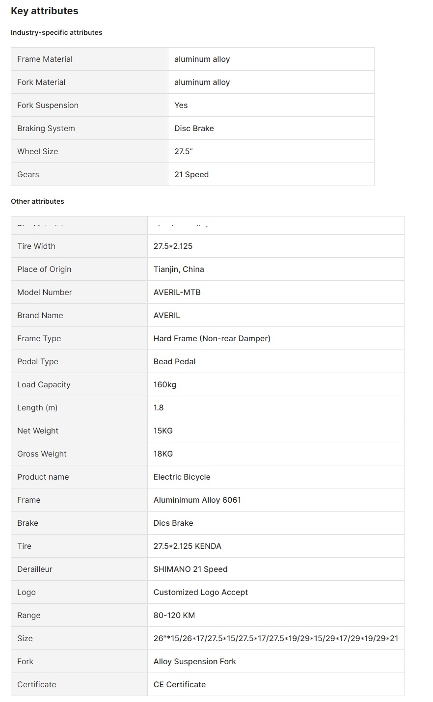Click the 160kg Load Capacity value
This screenshot has width=433, height=702.
pos(164,384)
